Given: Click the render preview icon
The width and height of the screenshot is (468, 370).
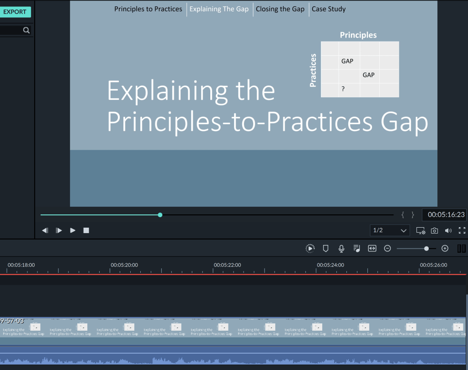Looking at the screenshot, I should pyautogui.click(x=310, y=248).
